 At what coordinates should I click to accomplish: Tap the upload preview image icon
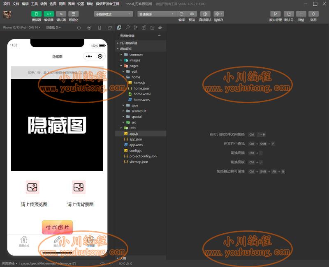coord(32,187)
